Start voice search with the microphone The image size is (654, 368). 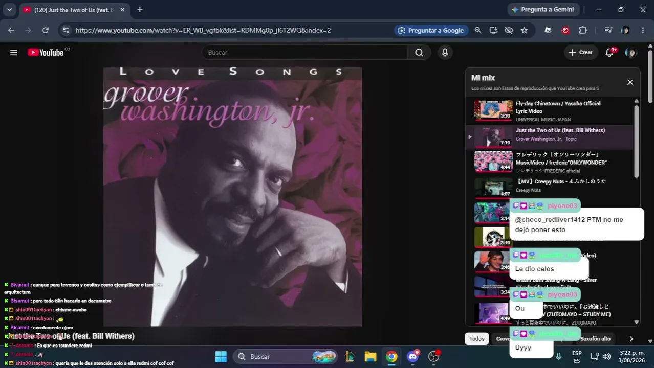tap(445, 53)
